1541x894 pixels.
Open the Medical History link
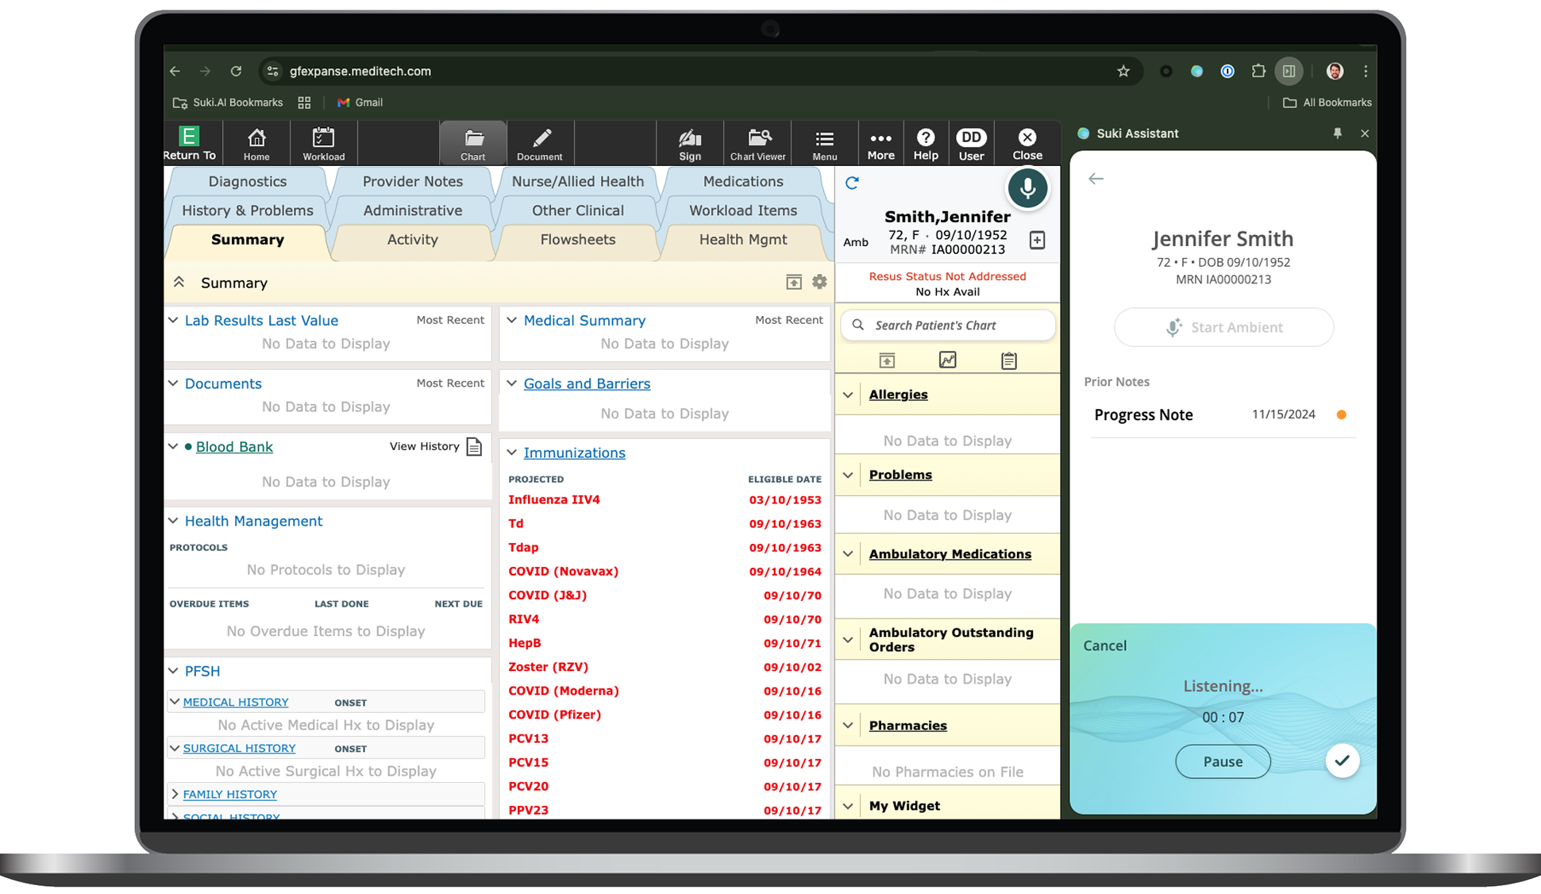(x=236, y=702)
